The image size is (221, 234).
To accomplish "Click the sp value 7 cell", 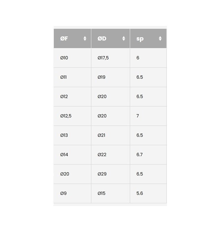I will click(148, 116).
